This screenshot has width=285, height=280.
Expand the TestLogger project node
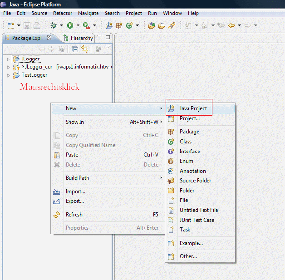8,75
